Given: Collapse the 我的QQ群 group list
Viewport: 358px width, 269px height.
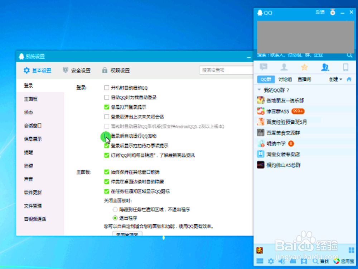Looking at the screenshot, I should 259,90.
